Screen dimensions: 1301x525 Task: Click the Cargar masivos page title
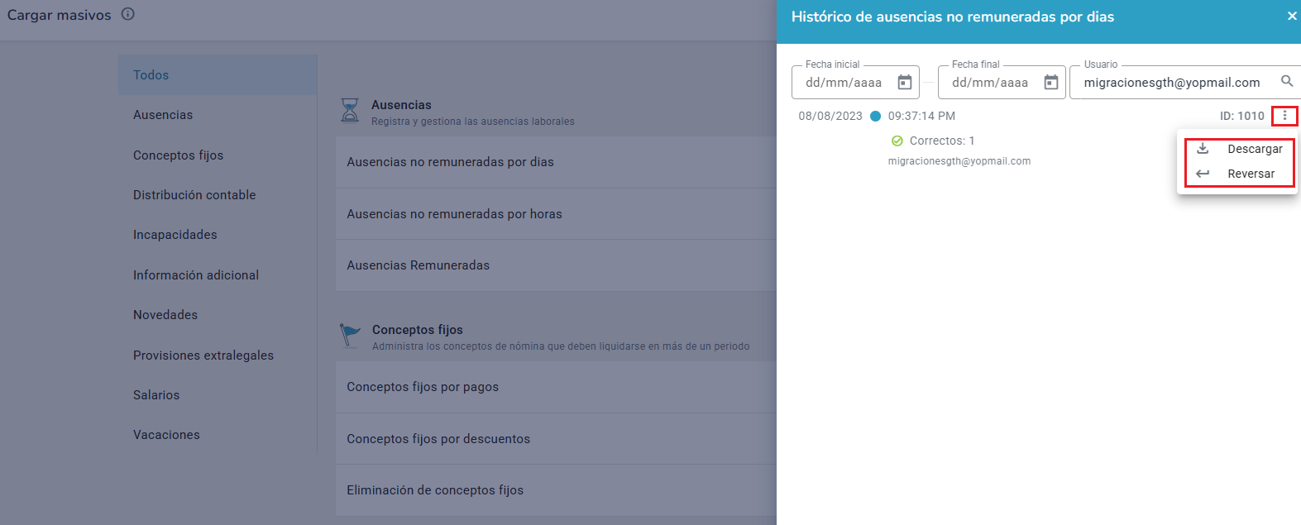click(x=60, y=15)
